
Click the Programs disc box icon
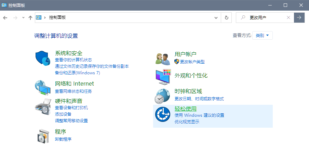pos(43,136)
